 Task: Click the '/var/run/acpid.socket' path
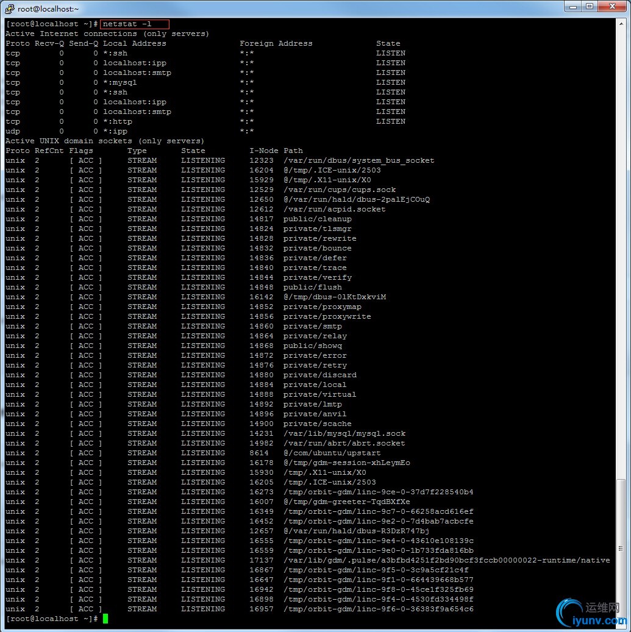(334, 209)
